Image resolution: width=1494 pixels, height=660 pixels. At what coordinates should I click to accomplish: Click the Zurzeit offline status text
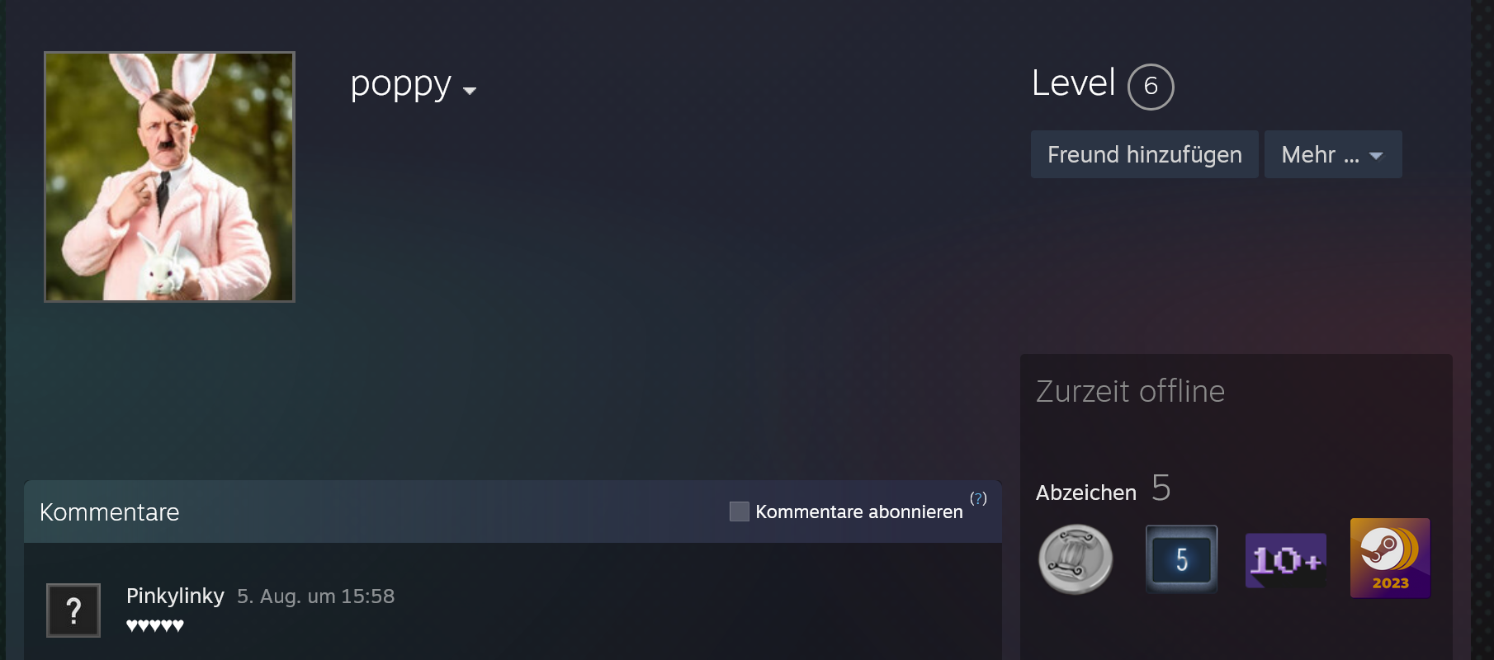tap(1130, 391)
